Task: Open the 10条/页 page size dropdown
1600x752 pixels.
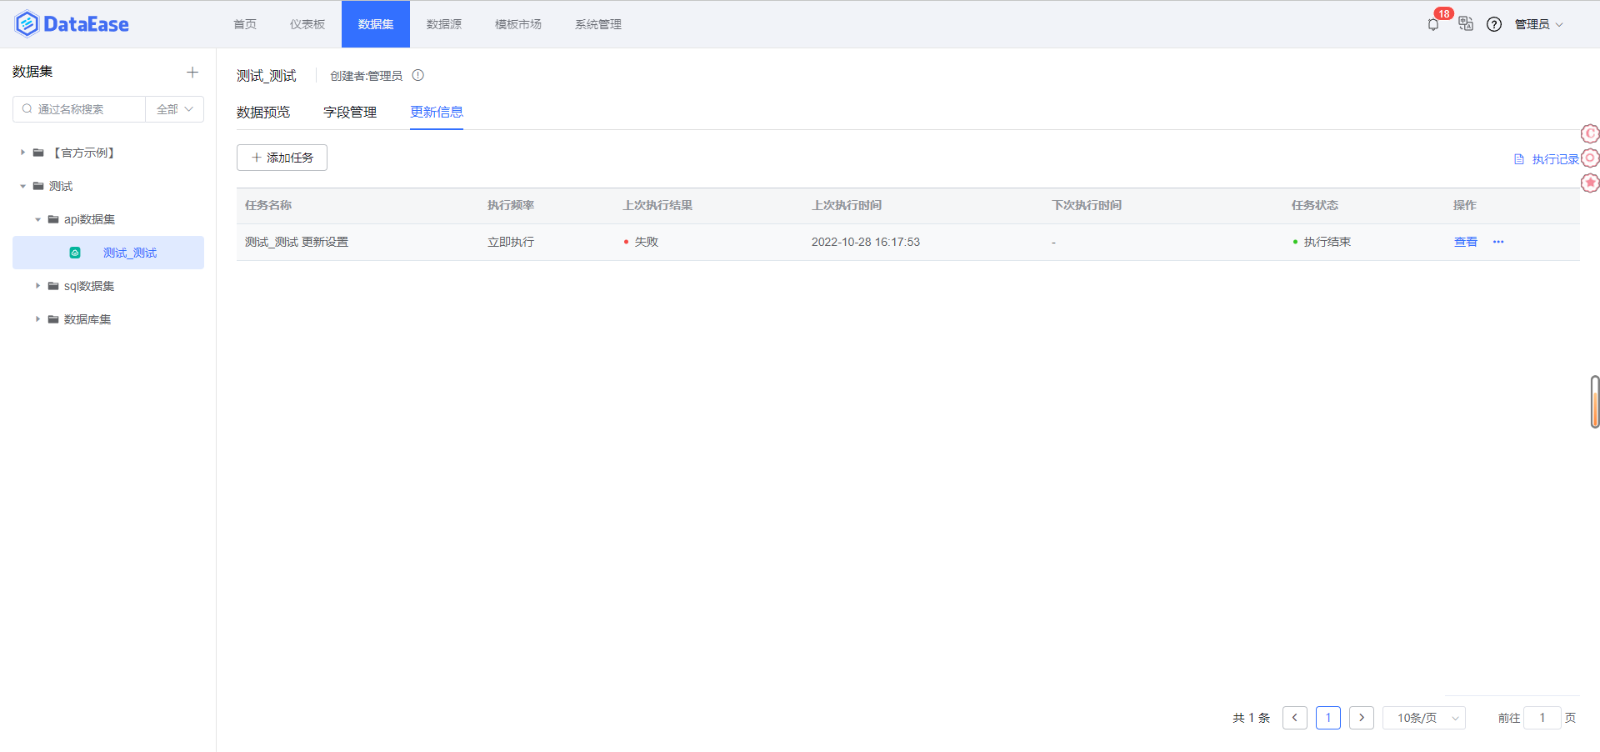Action: 1424,718
